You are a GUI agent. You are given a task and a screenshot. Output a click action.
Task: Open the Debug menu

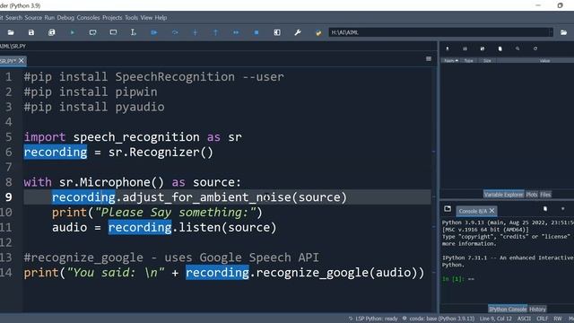tap(65, 18)
